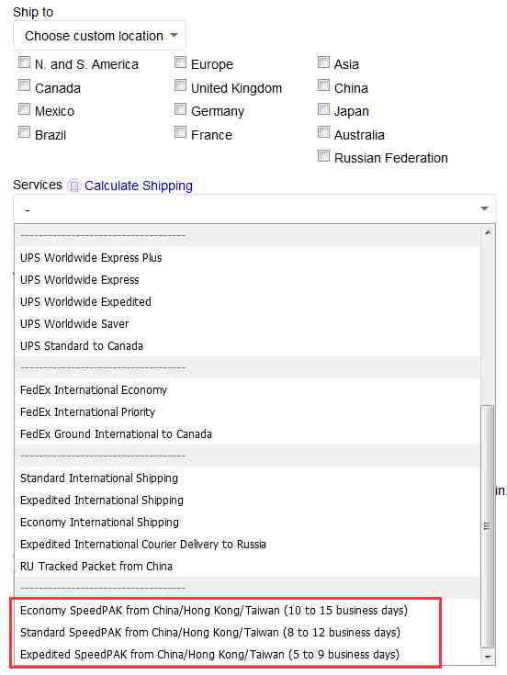This screenshot has height=675, width=507.
Task: Open Calculate Shipping link
Action: (138, 186)
